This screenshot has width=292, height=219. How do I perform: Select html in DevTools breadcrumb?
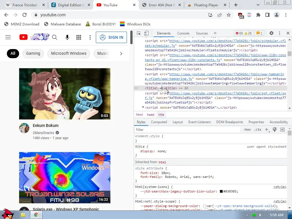click(139, 115)
